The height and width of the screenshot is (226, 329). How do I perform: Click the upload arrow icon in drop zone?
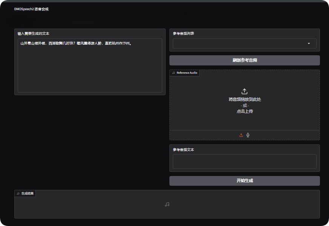pyautogui.click(x=244, y=91)
